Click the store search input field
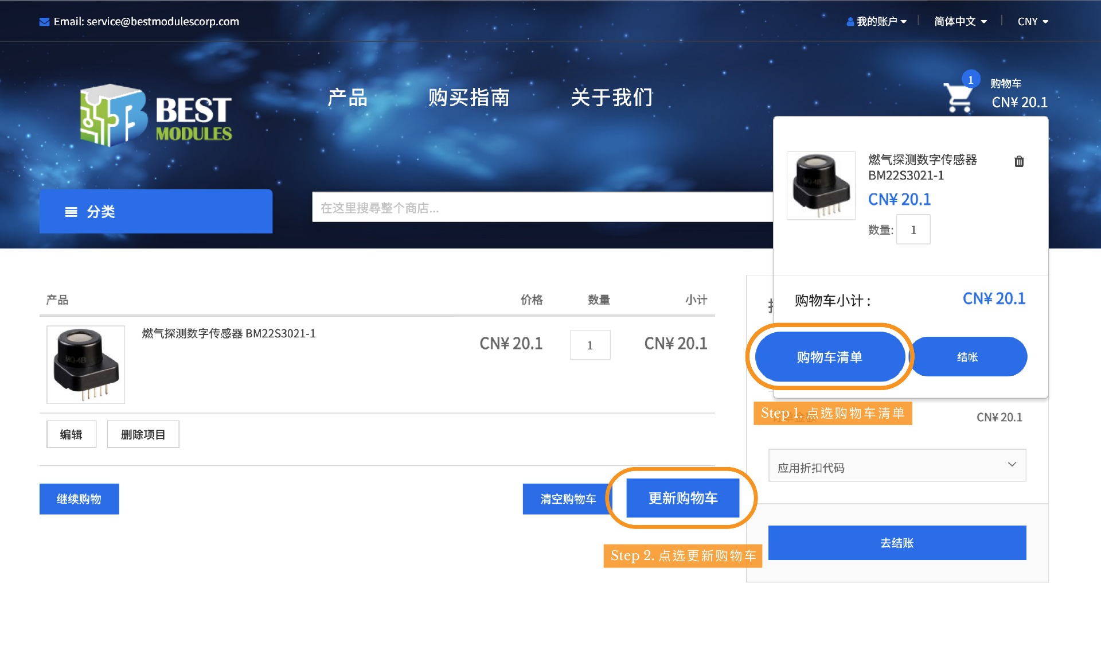This screenshot has width=1101, height=669. tap(542, 207)
